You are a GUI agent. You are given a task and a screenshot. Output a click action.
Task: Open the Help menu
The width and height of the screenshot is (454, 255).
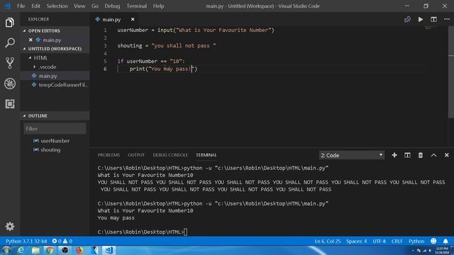[x=158, y=6]
